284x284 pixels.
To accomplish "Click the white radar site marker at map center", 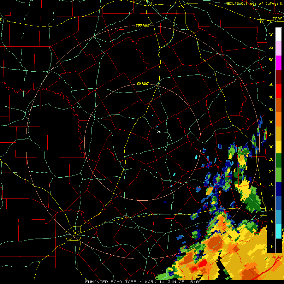I will coord(159,132).
